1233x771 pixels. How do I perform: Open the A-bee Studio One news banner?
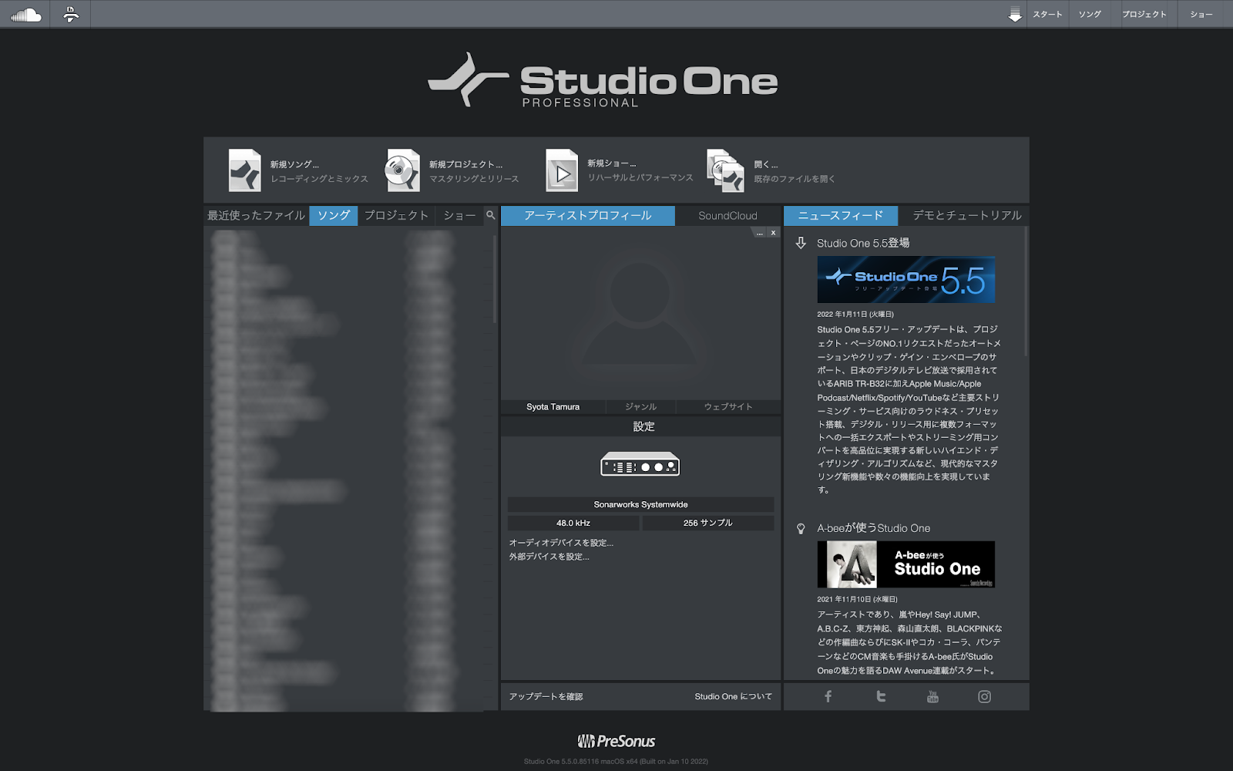(905, 564)
